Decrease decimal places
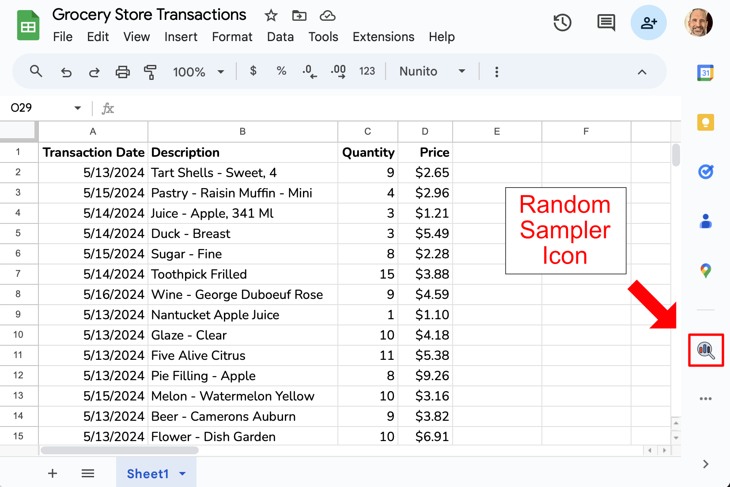Image resolution: width=730 pixels, height=487 pixels. [x=310, y=71]
